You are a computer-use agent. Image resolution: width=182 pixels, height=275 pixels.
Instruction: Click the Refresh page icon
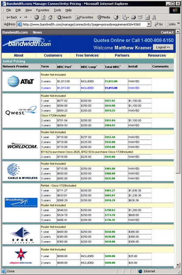[x=44, y=17]
